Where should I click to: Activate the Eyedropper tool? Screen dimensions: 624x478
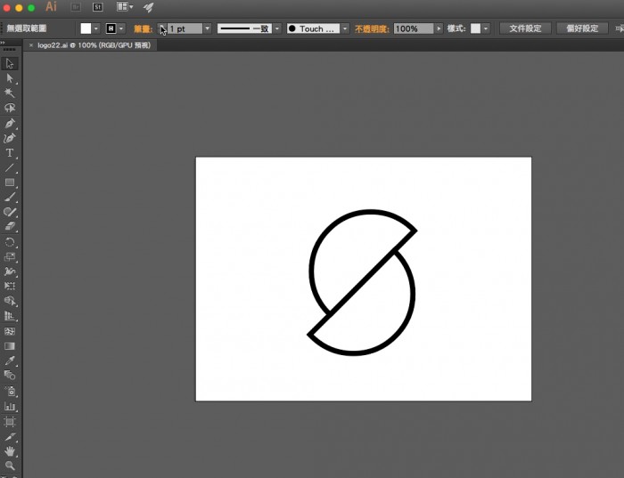[10, 361]
